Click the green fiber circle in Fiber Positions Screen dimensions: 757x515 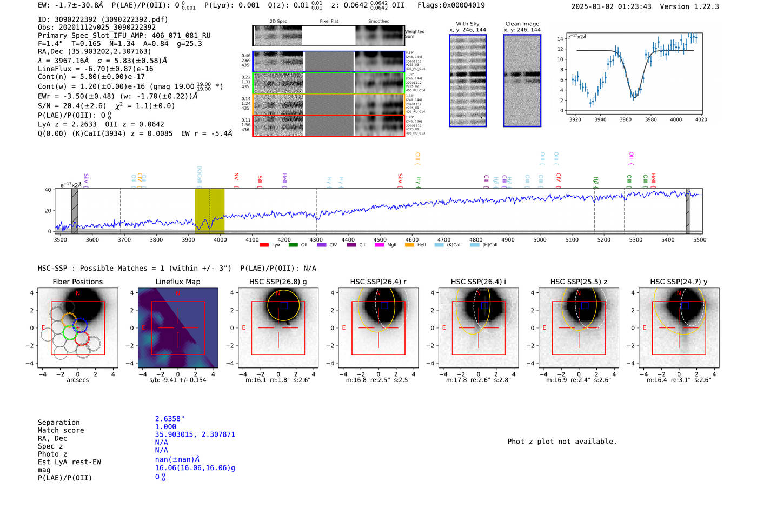click(70, 332)
